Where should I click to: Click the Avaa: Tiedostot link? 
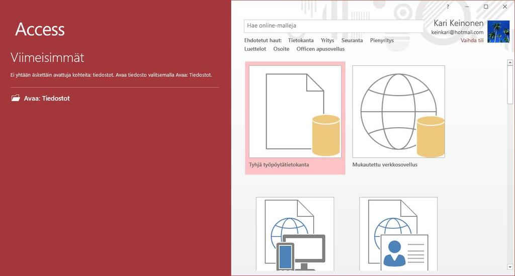click(x=47, y=98)
